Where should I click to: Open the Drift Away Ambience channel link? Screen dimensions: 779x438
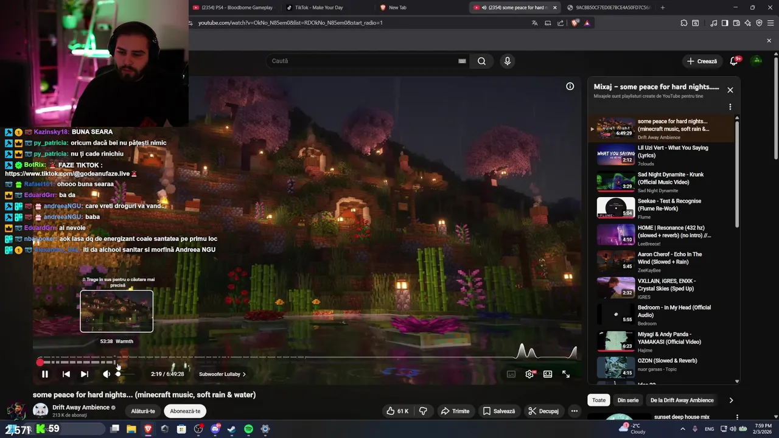[81, 408]
